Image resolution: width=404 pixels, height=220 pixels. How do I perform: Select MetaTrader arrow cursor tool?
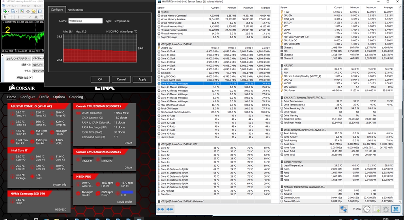[x=5, y=17]
